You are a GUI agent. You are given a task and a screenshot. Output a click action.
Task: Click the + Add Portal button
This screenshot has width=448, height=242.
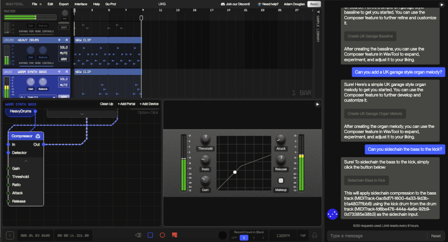click(x=126, y=104)
